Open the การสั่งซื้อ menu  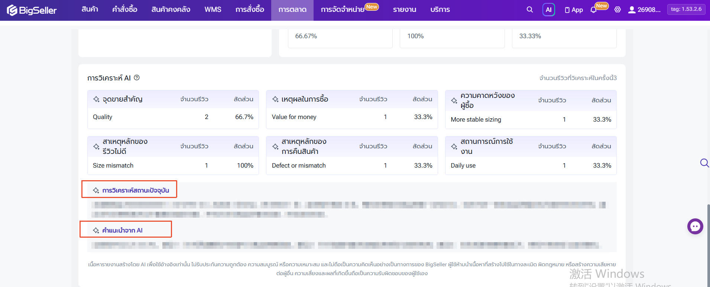(250, 10)
